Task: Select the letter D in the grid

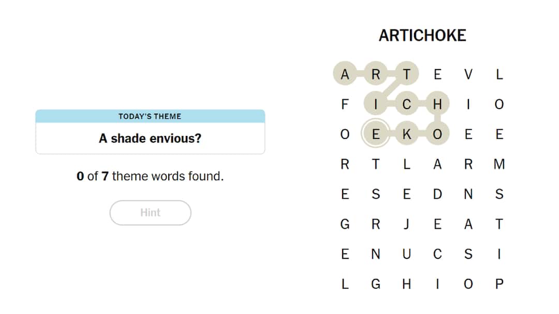Action: (438, 194)
